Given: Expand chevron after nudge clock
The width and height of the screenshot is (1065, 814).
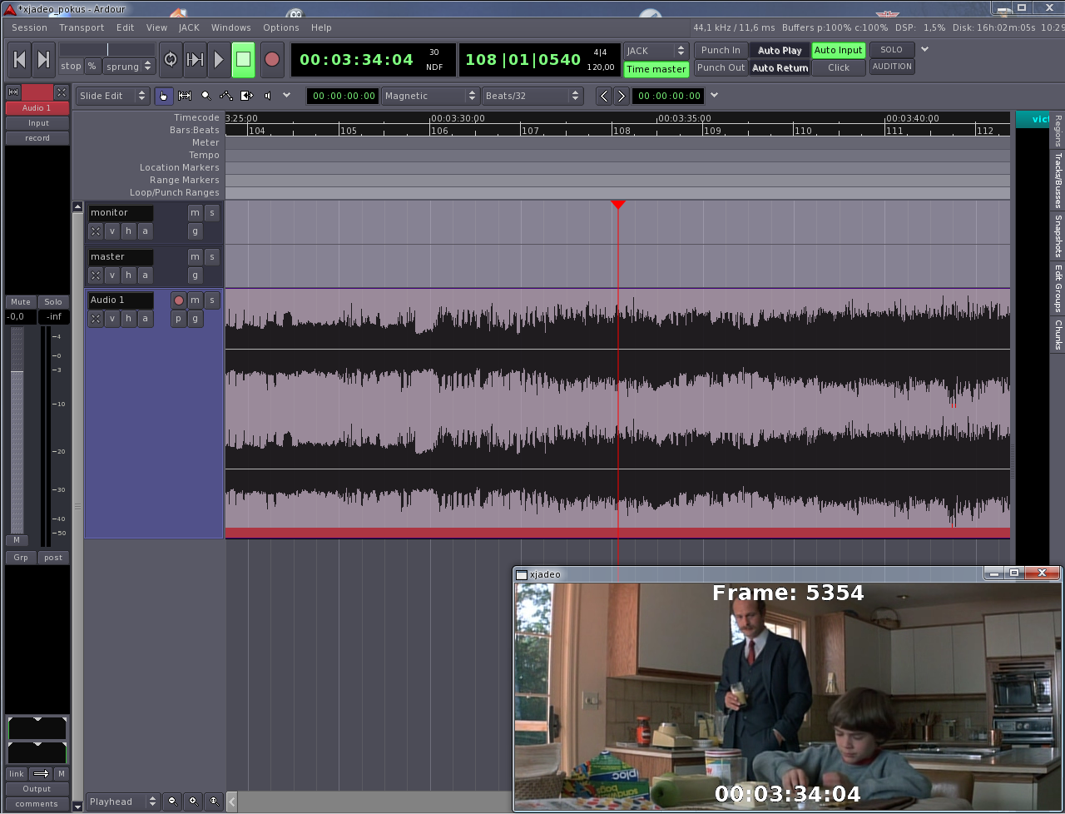Looking at the screenshot, I should click(x=714, y=95).
